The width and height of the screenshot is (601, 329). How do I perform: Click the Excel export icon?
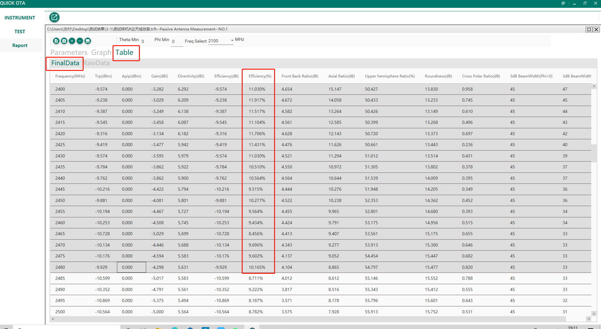coord(64,41)
